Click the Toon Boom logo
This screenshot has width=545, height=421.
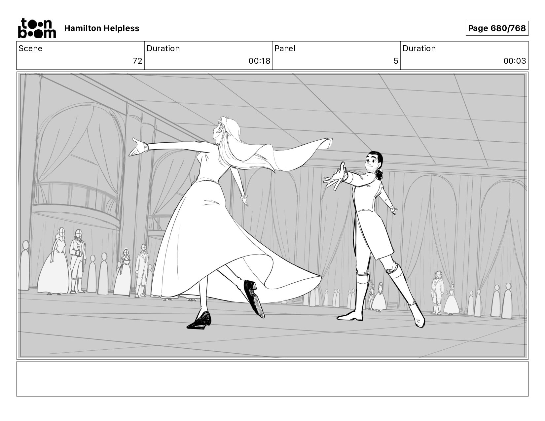(x=37, y=28)
